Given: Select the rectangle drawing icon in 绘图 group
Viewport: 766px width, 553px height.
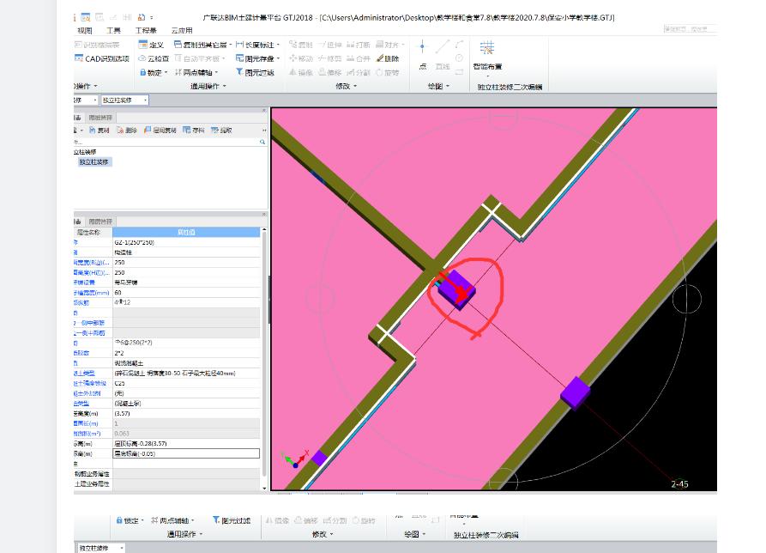Looking at the screenshot, I should (x=459, y=72).
